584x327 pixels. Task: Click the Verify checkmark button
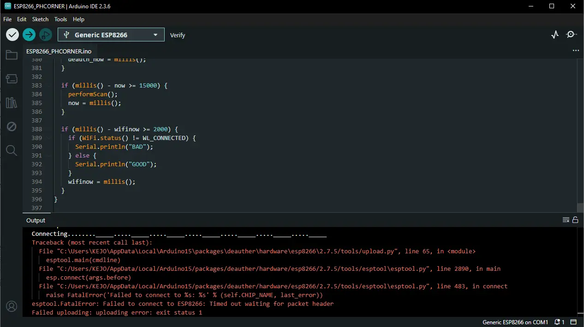(x=12, y=35)
